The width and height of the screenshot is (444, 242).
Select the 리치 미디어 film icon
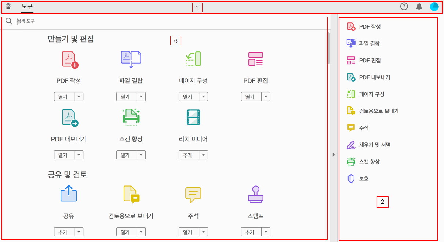click(x=193, y=118)
